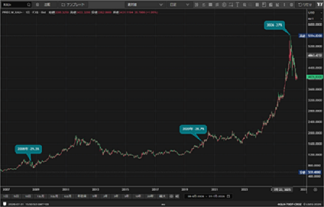Screen dimensions: 324x207
Task: Select the 20年 range button
Action: tap(151, 196)
